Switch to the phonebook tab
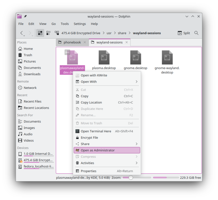Screen dimensions: 218x200 (72, 42)
